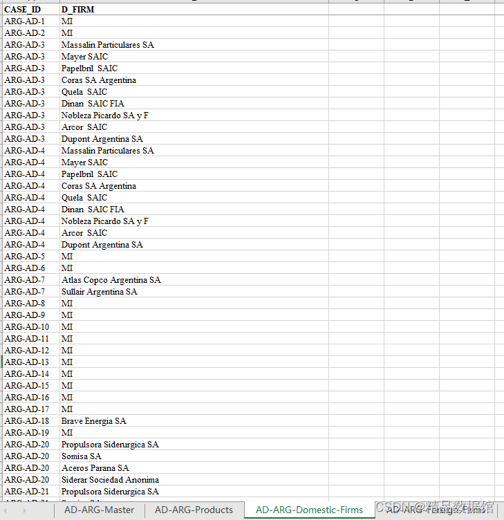
Task: Click the next sheet navigation arrow
Action: click(x=24, y=511)
